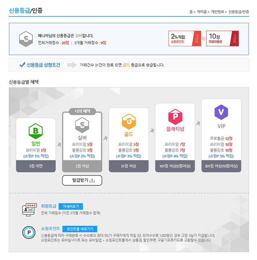Click the 51점 이상 gold card footer

(128, 166)
